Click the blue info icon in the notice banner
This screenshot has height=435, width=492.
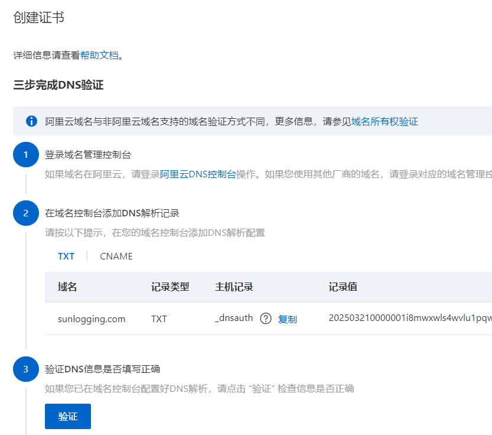(31, 121)
